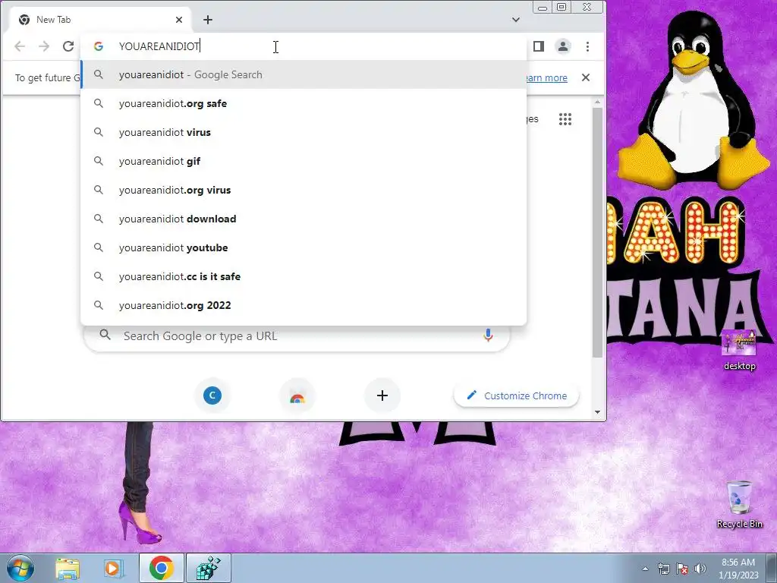Choose the youareanidiot.org 2022 suggestion
777x583 pixels.
304,305
